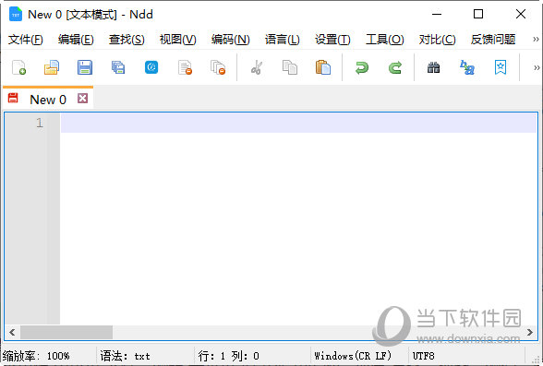The image size is (543, 366).
Task: Open find with the binoculars icon
Action: 434,67
